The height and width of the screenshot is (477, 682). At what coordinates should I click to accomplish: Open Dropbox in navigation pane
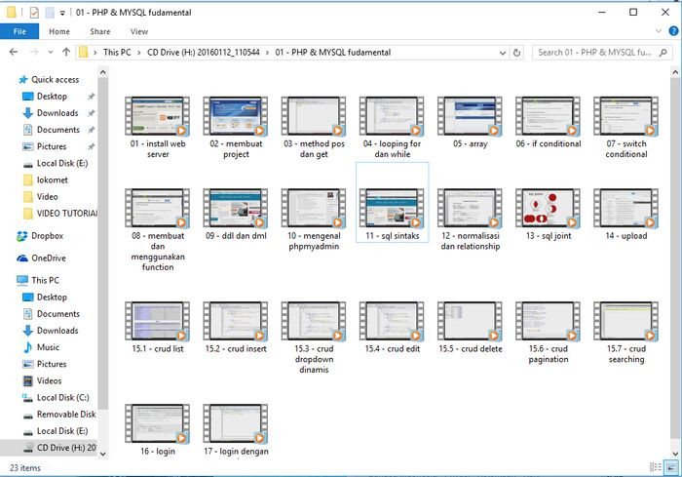(x=49, y=235)
